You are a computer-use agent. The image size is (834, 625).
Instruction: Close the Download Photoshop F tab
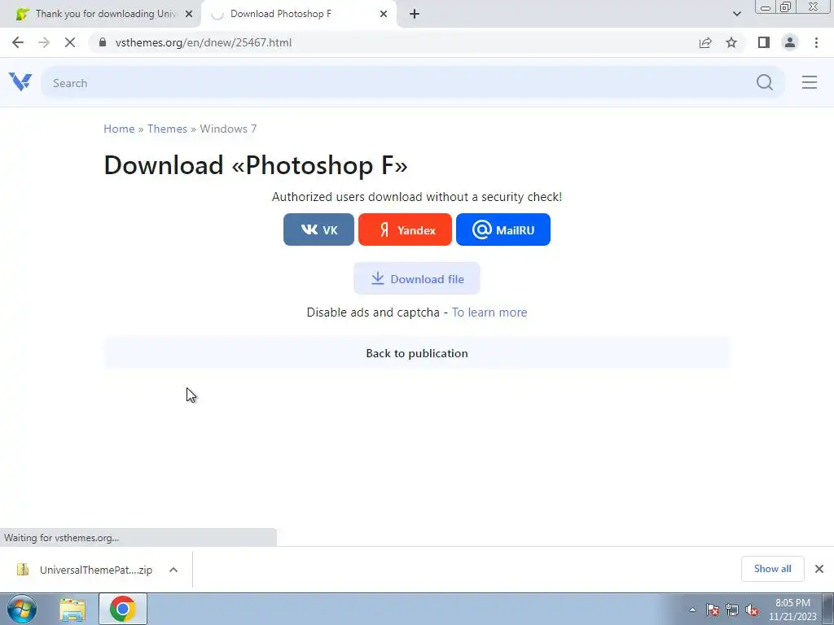(x=384, y=14)
